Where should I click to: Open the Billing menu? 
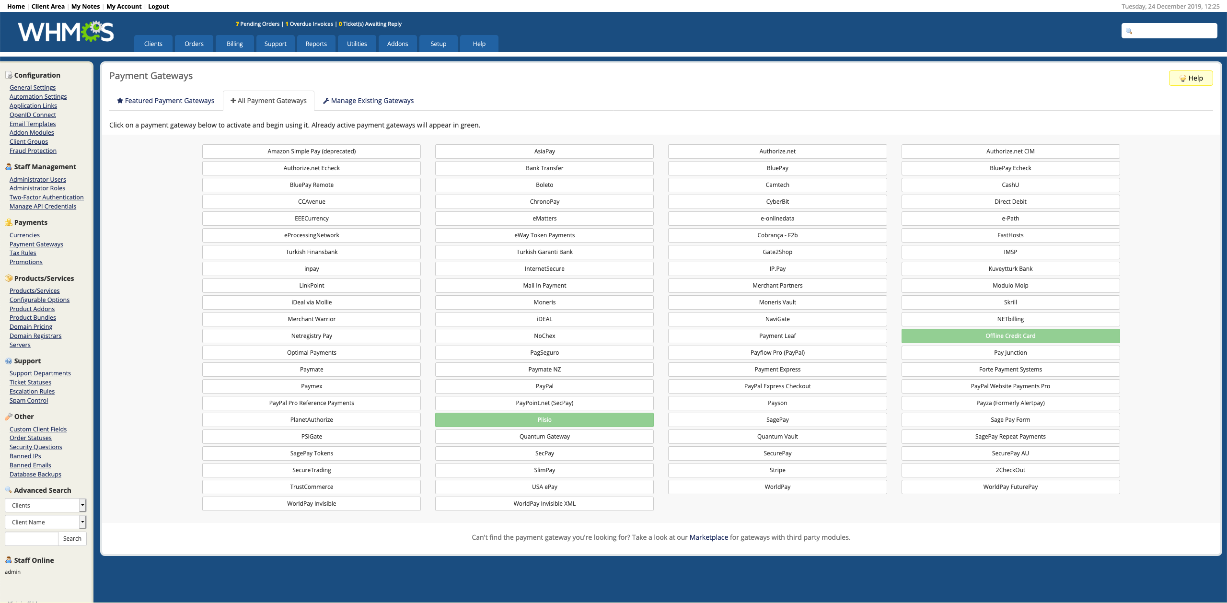(235, 44)
